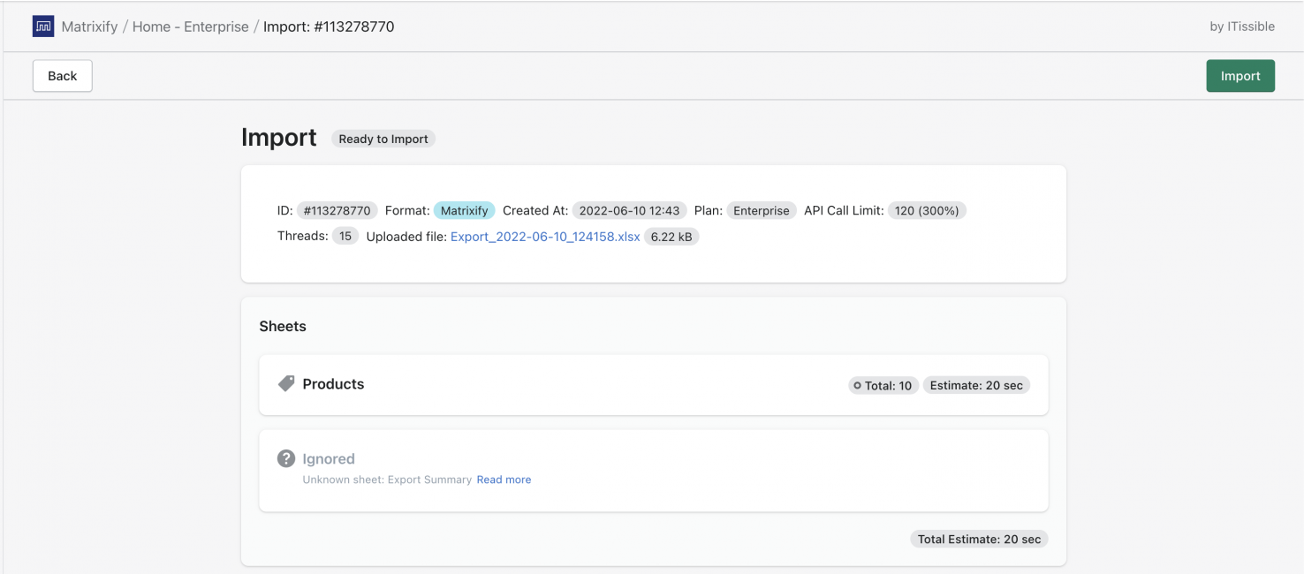Open the uploaded file Export_2022-06-10_124158.xlsx
Image resolution: width=1304 pixels, height=574 pixels.
point(544,236)
